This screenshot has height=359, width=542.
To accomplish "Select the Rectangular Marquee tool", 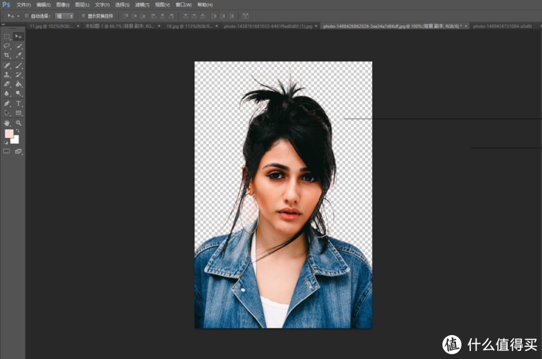I will coord(7,37).
